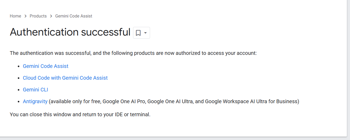Screen dimensions: 350x140
Task: Click the bullet point before Gemini CLI
Action: point(18,90)
